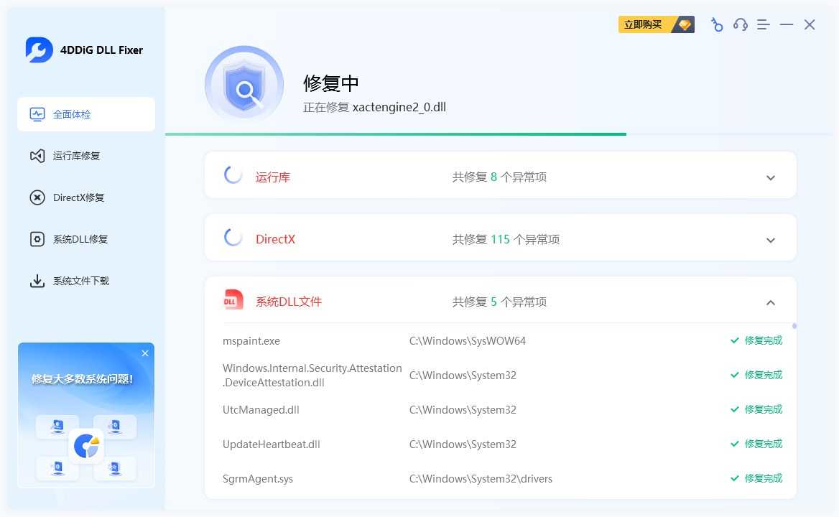Click the 系统DLL修复 gear icon

(x=37, y=239)
